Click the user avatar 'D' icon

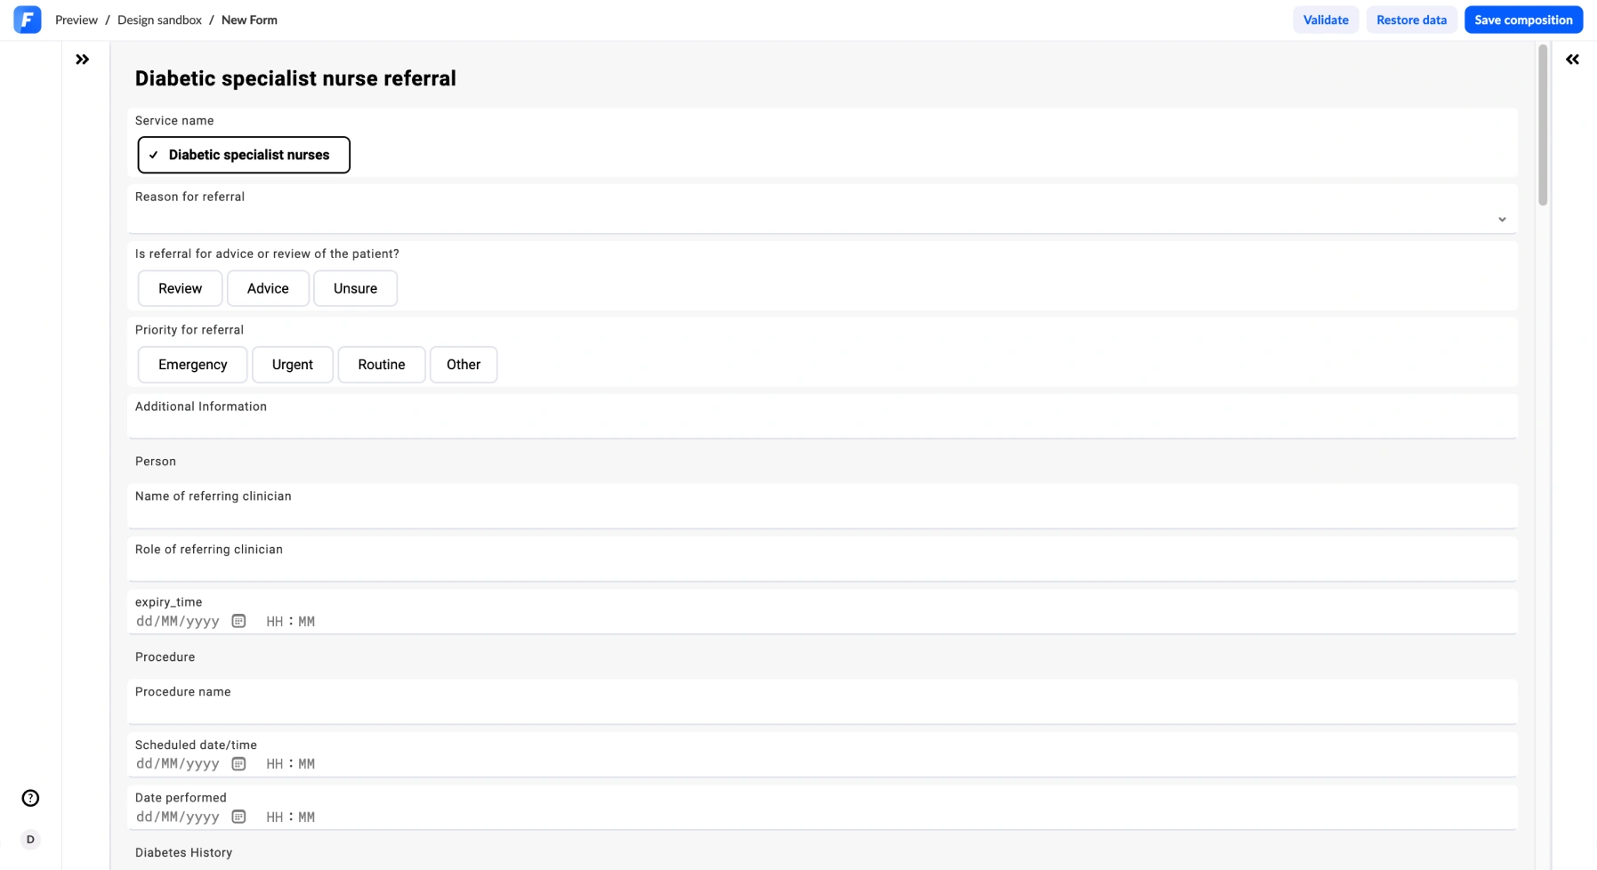(30, 839)
